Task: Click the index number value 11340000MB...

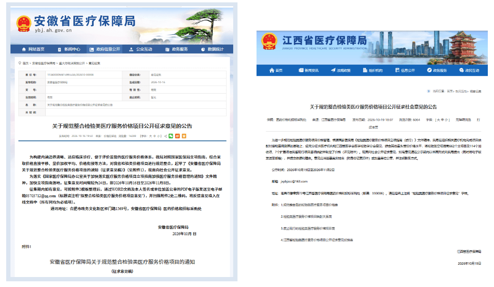Action: 70,75
